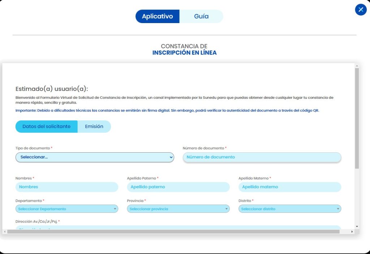Select the Datos del solicitante tab

46,127
